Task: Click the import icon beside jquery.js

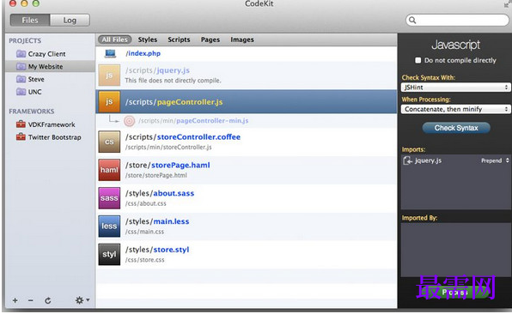Action: point(407,160)
